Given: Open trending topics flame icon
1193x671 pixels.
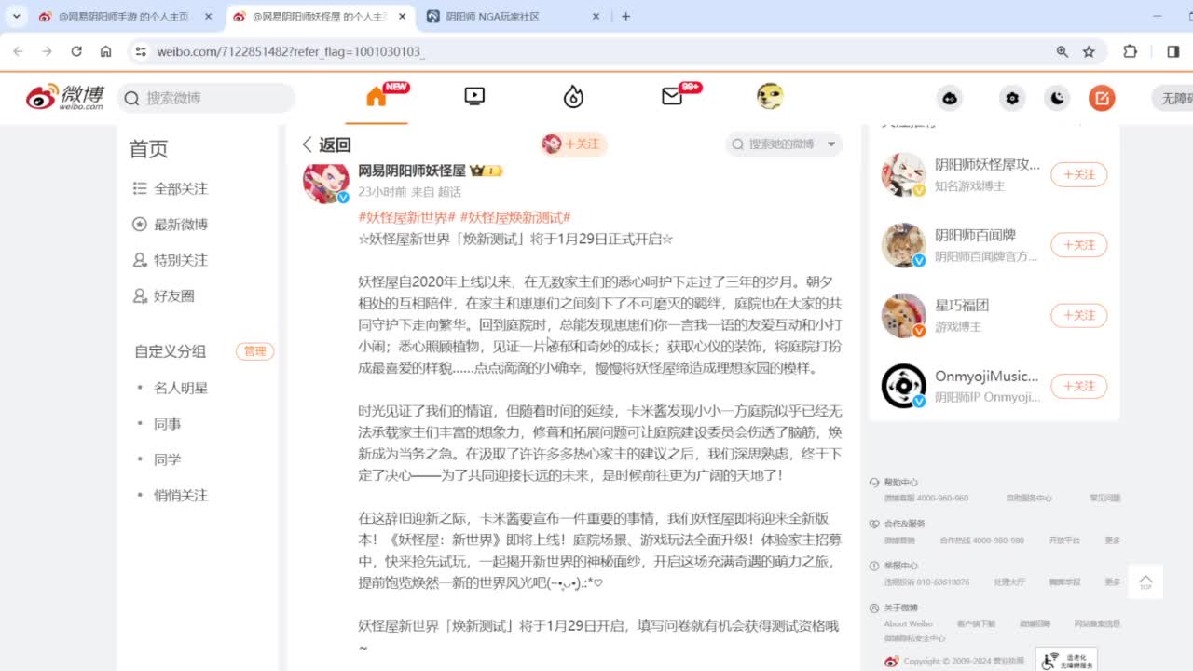Looking at the screenshot, I should (x=572, y=97).
